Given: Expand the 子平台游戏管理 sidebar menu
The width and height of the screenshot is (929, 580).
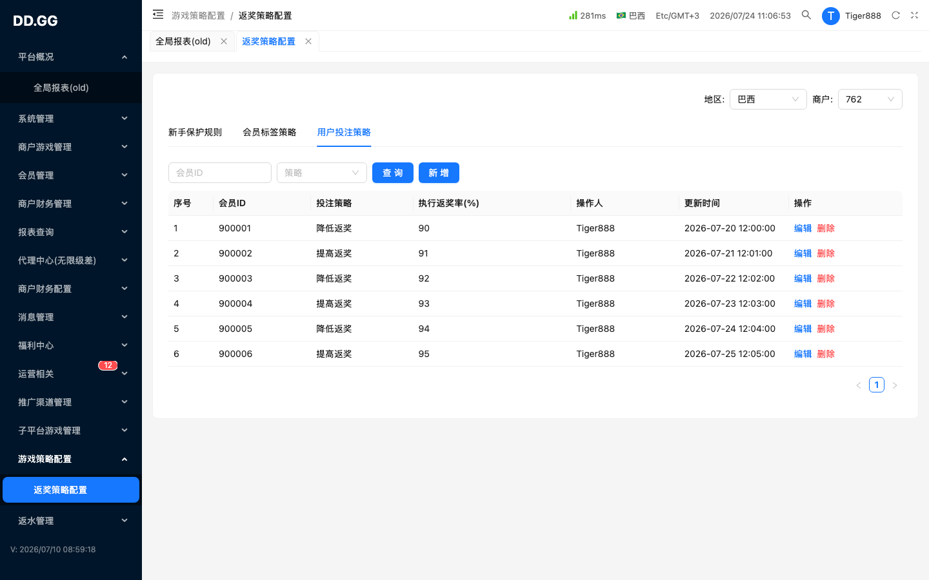Looking at the screenshot, I should click(x=71, y=430).
